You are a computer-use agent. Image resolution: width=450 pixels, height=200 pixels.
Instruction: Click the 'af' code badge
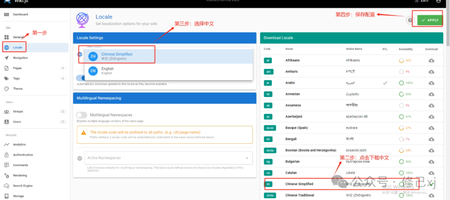[x=268, y=60]
